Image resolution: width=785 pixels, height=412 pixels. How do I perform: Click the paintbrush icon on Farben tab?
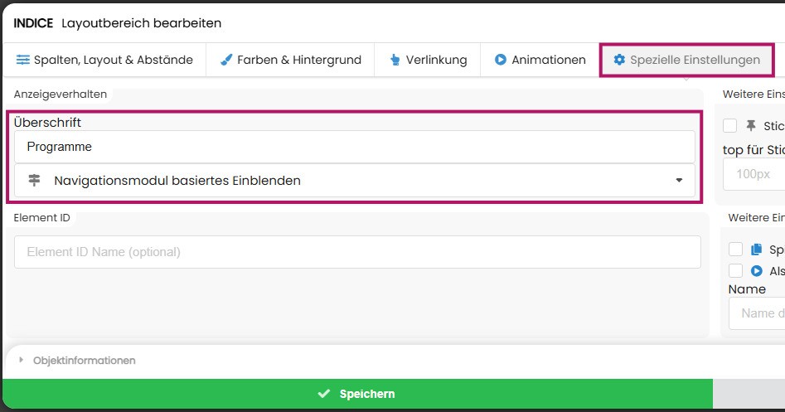tap(226, 60)
